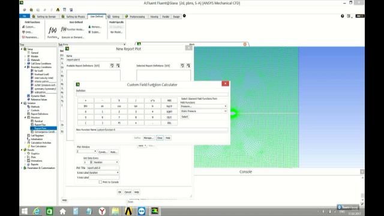Deselect all available report definitions icon
The image size is (384, 216).
[118, 65]
